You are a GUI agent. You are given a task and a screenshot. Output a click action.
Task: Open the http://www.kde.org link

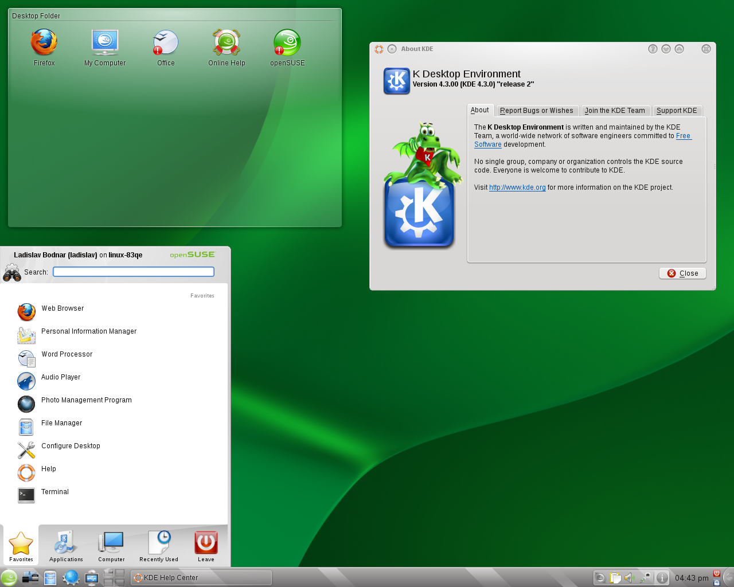pyautogui.click(x=517, y=187)
